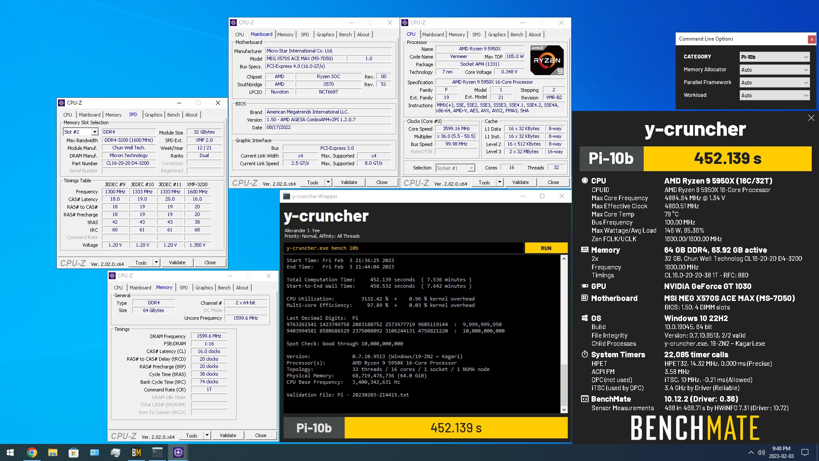Click the OS Windows icon in BenchMate
Viewport: 819px width, 461px height.
(585, 318)
